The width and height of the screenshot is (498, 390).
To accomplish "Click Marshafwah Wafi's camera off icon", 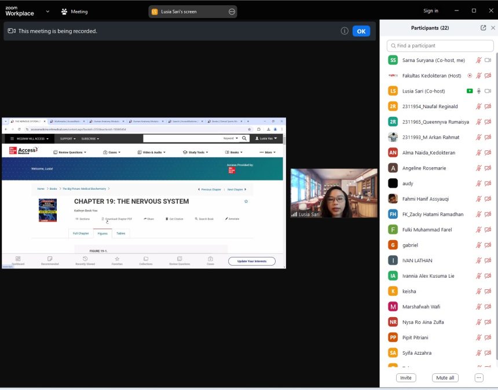I will click(x=488, y=307).
